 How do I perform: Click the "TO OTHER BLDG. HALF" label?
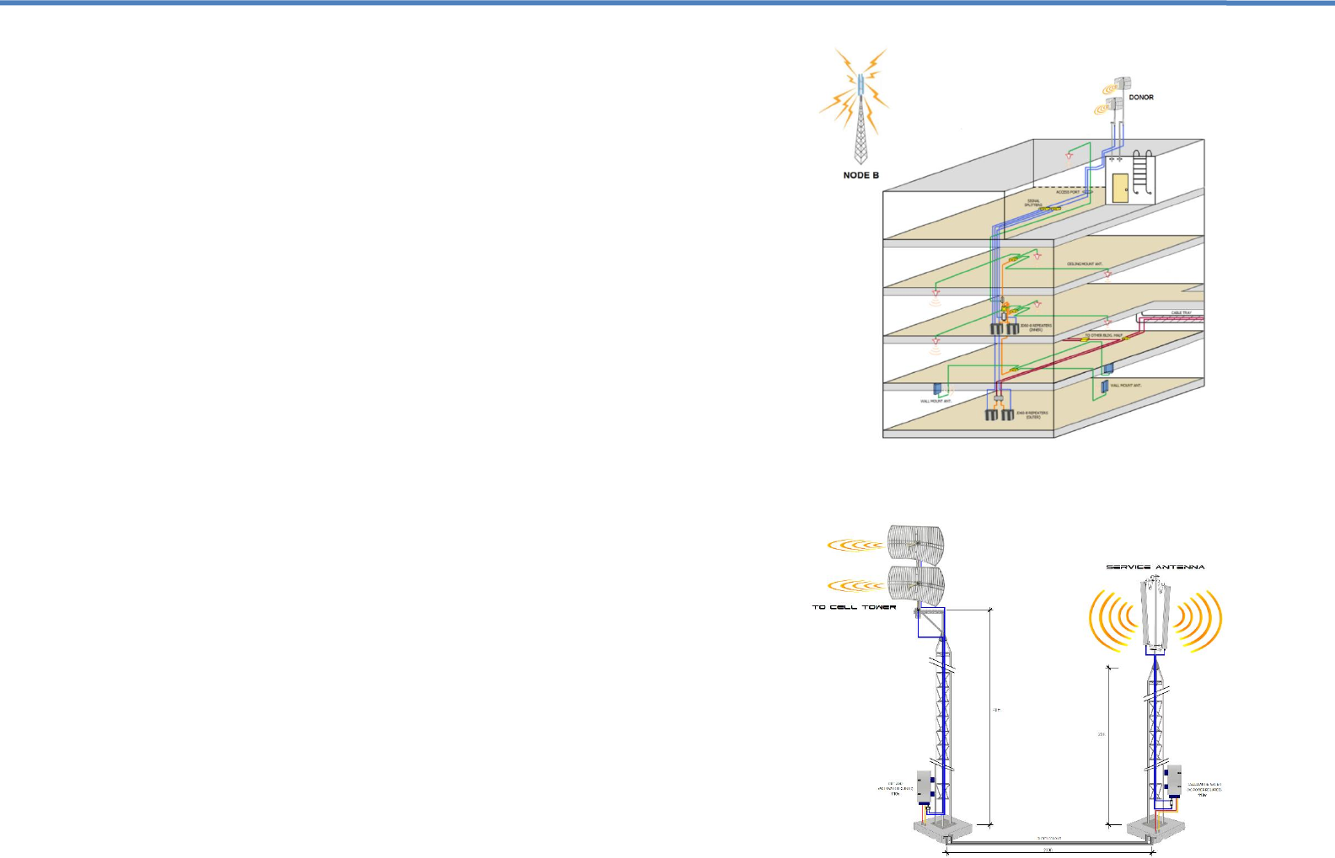coord(1103,335)
